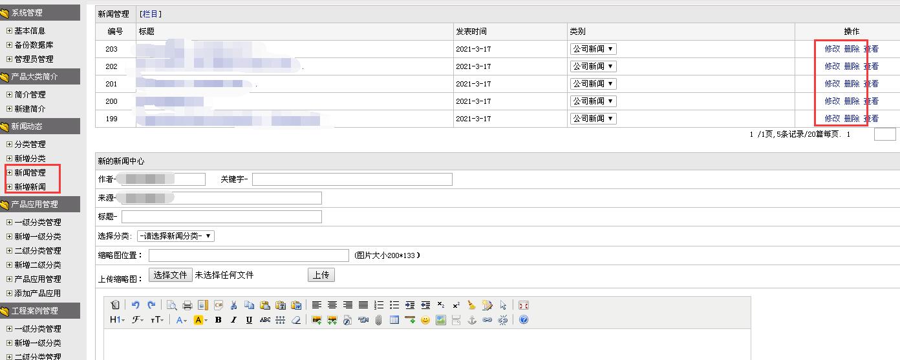Insert an emoticon using the smiley icon
Image resolution: width=900 pixels, height=360 pixels.
(425, 320)
